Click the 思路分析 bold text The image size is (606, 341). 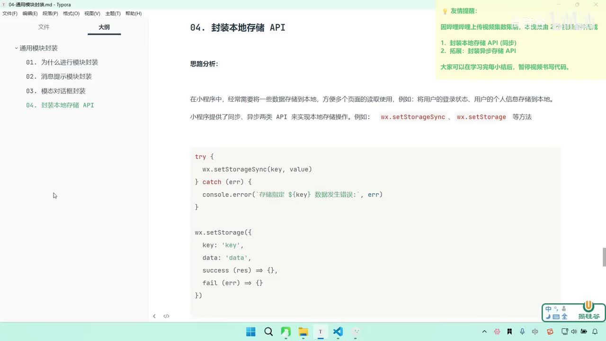(x=204, y=64)
